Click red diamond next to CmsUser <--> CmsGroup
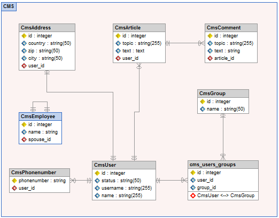Screen dimensions: 279x218 tap(193, 196)
